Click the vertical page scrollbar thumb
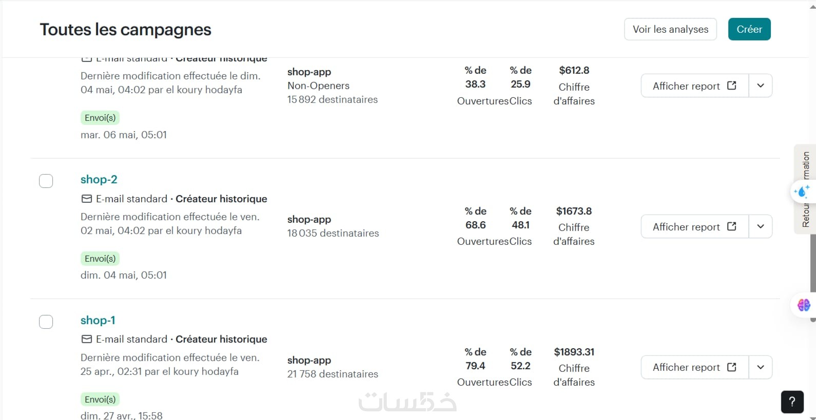 pyautogui.click(x=812, y=266)
